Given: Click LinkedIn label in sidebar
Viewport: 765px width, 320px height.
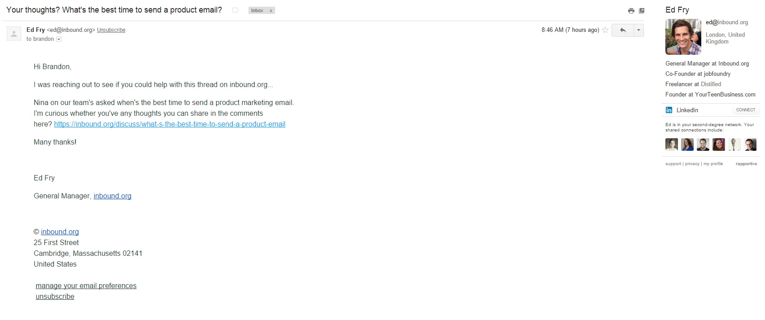Looking at the screenshot, I should point(687,110).
